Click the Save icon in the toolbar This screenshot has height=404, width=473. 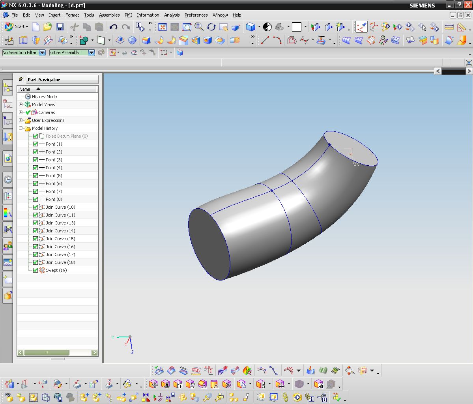60,27
